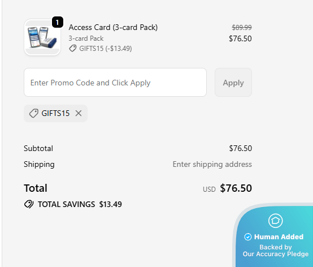
Task: Click the Enter shipping address text
Action: [212, 164]
